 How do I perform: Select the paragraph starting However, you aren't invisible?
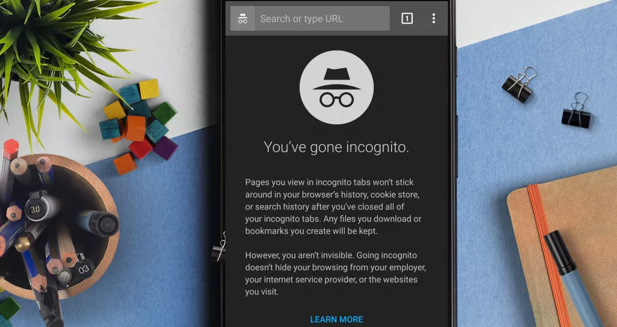(x=335, y=273)
